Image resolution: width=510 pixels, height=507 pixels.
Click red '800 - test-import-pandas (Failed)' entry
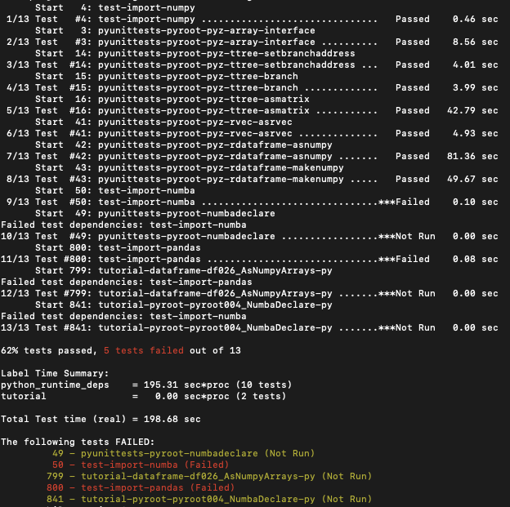point(141,487)
